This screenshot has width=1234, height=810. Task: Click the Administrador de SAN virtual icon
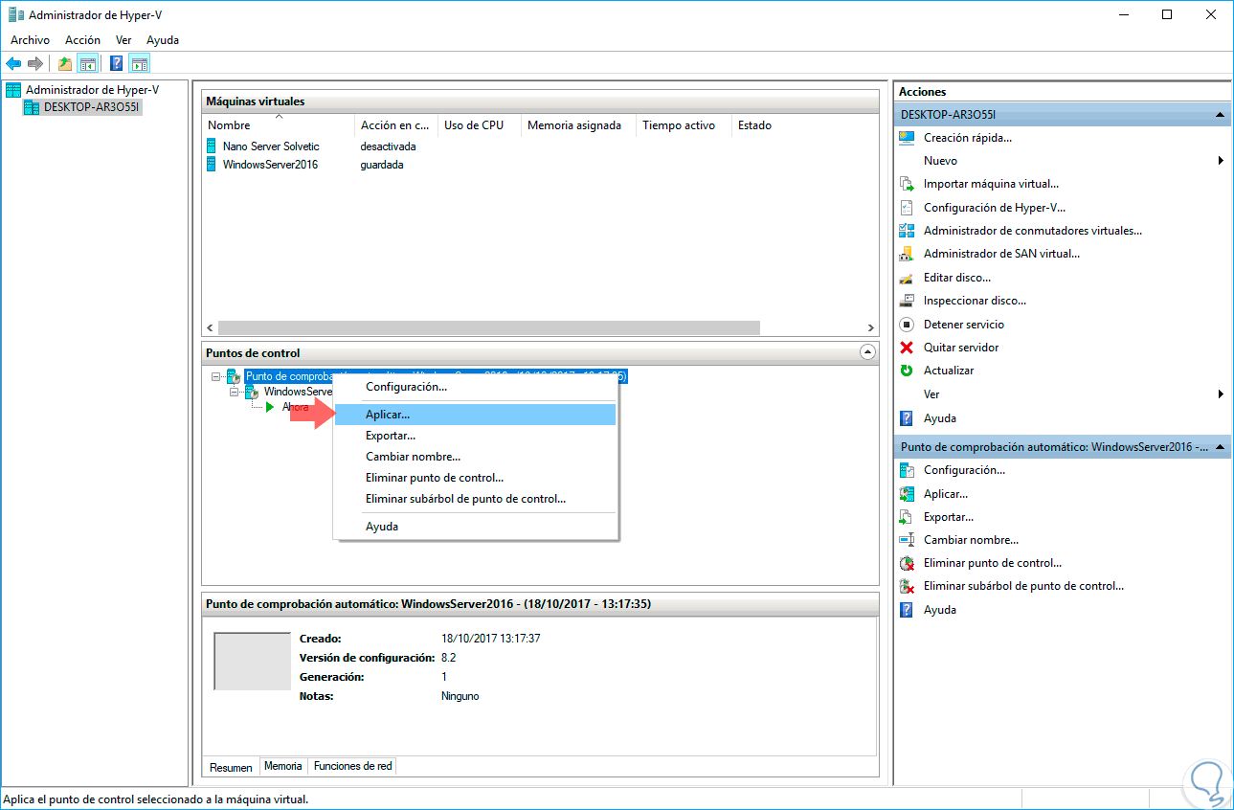coord(908,254)
